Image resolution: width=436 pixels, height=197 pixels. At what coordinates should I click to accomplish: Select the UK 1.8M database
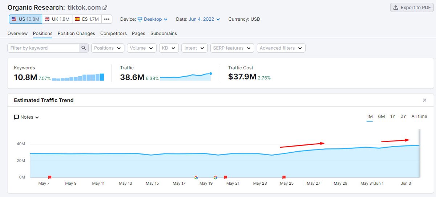56,19
